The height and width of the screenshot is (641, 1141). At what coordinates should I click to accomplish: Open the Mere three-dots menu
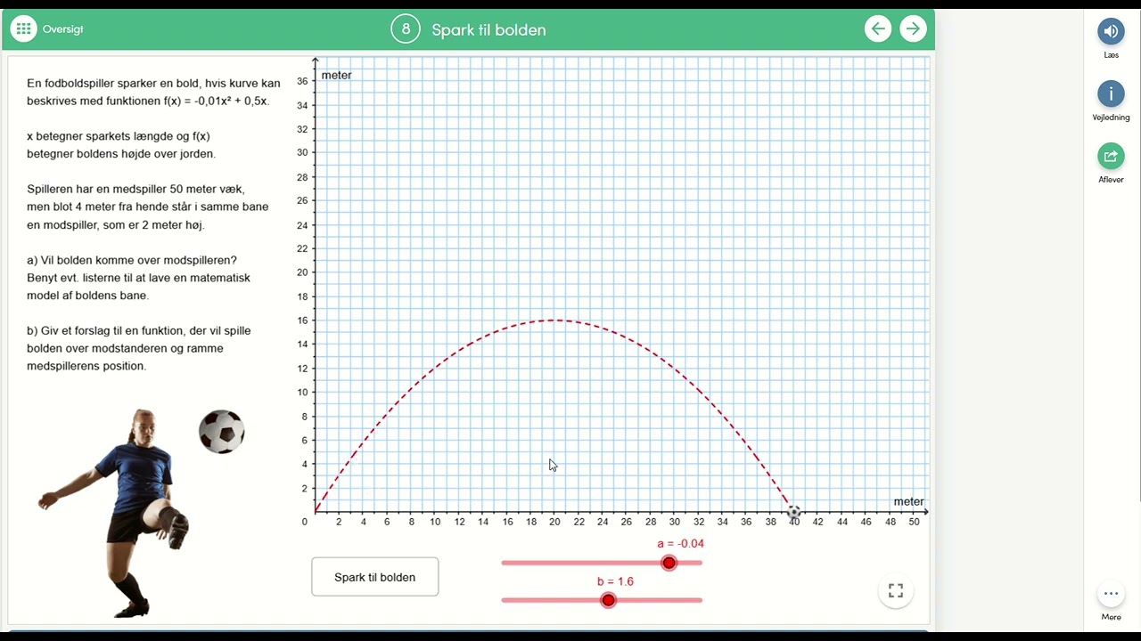click(1111, 594)
